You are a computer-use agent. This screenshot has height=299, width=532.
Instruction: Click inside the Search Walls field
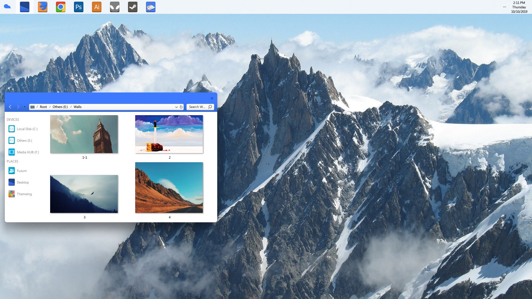[197, 107]
